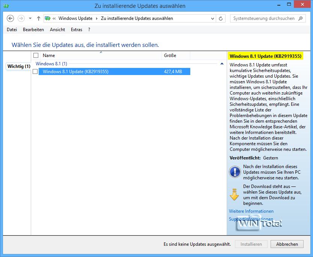Viewport: 313px width, 257px height.
Task: Open the Datei menu
Action: point(12,30)
